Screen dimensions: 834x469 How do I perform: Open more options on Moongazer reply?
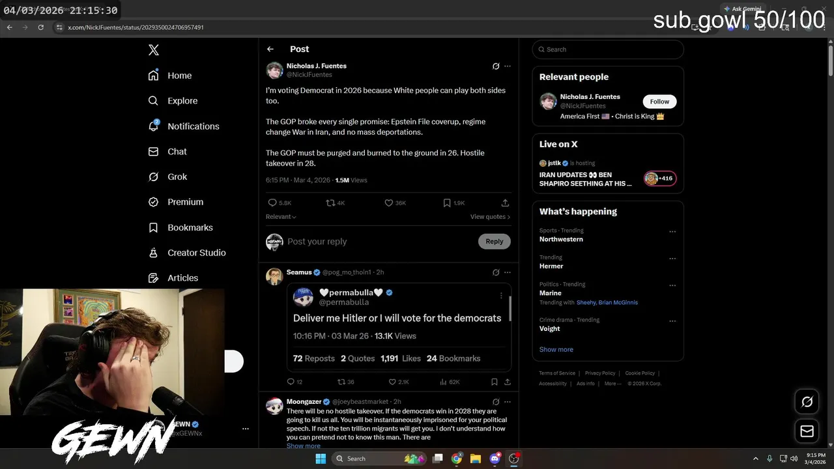coord(508,402)
